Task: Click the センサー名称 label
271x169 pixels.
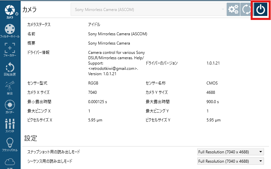Action: coord(156,83)
